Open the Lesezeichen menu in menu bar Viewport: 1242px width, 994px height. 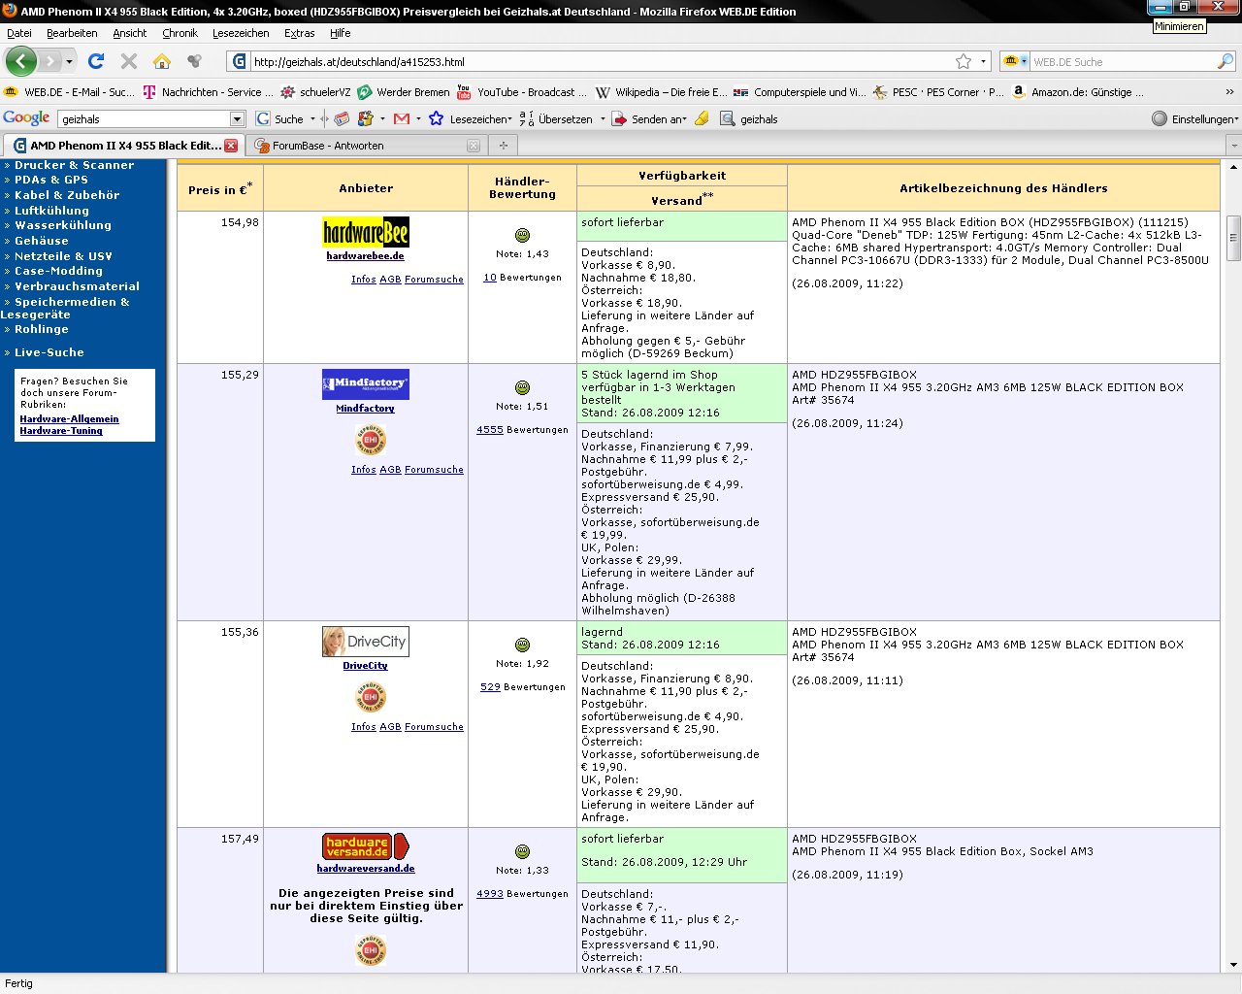click(x=241, y=33)
